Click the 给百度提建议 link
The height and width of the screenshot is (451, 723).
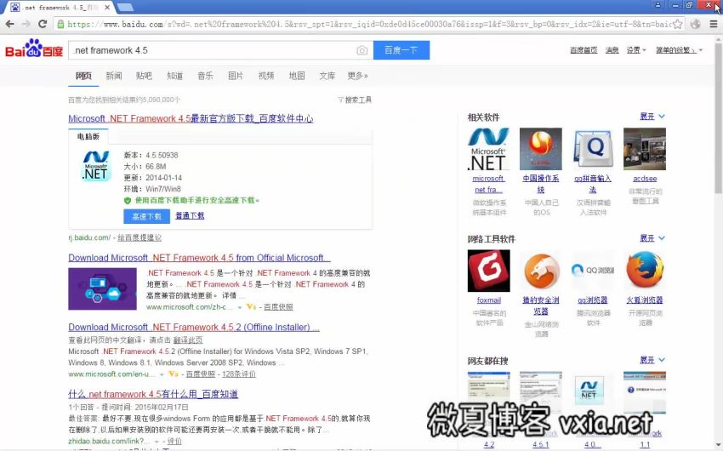139,238
